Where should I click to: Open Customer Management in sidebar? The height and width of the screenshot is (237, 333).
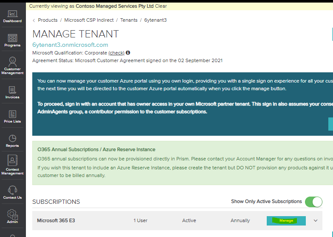(12, 66)
